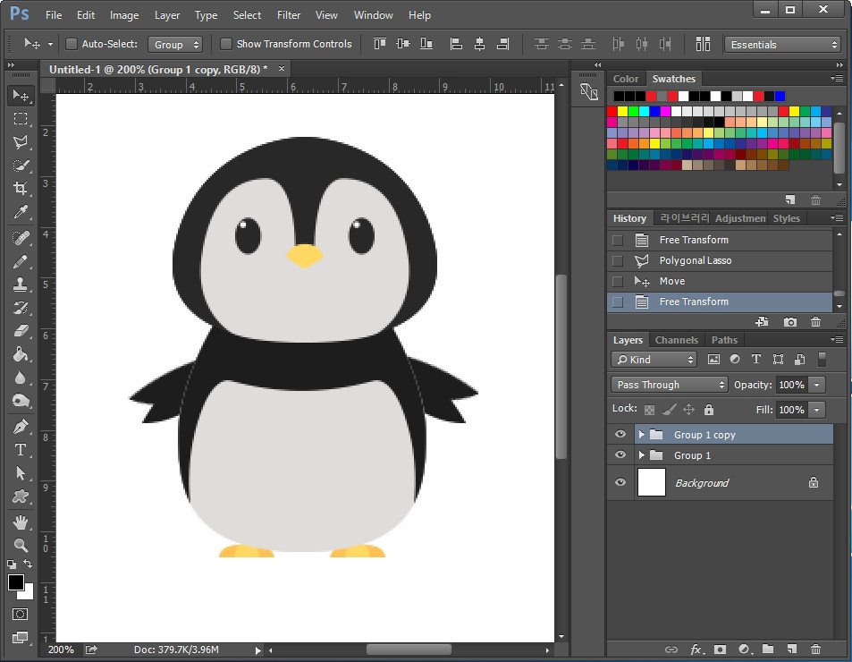Open the Filter menu

click(289, 15)
